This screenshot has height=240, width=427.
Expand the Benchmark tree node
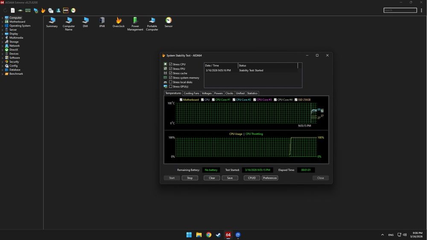pyautogui.click(x=3, y=74)
